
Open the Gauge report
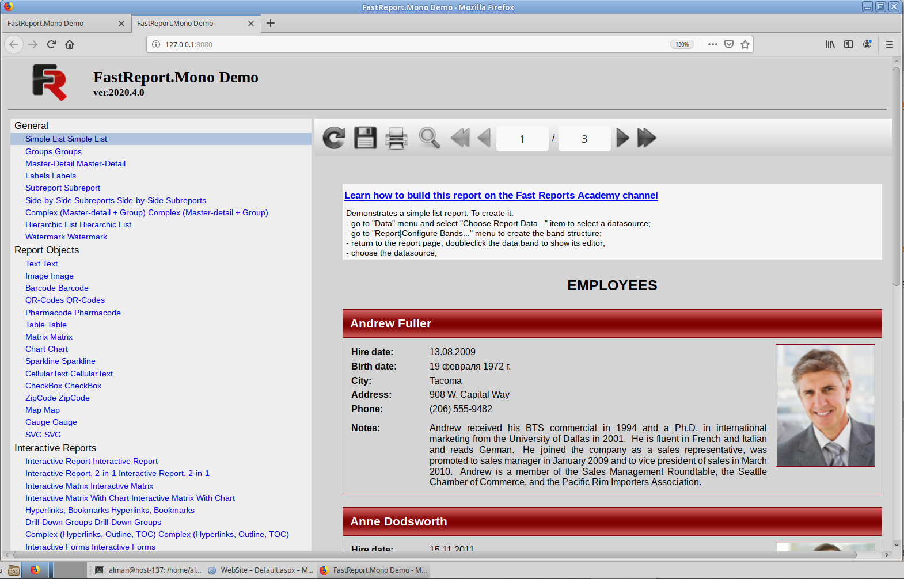51,422
